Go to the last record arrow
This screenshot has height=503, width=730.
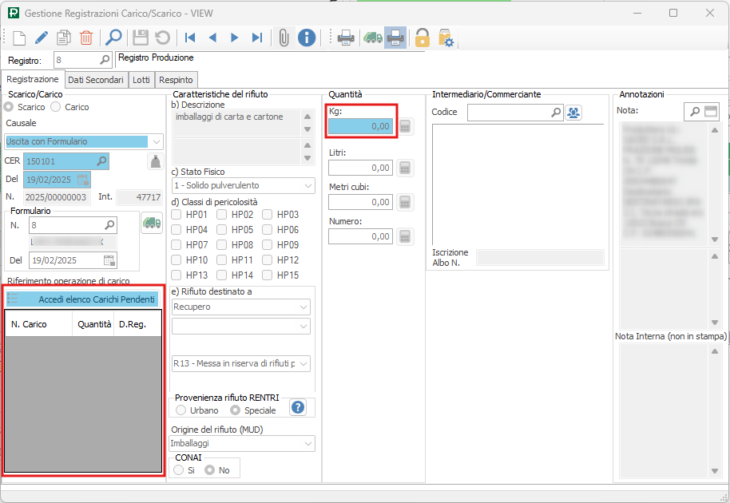point(257,38)
